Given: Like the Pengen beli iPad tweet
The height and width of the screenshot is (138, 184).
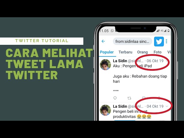Looking at the screenshot, I should tap(144, 98).
